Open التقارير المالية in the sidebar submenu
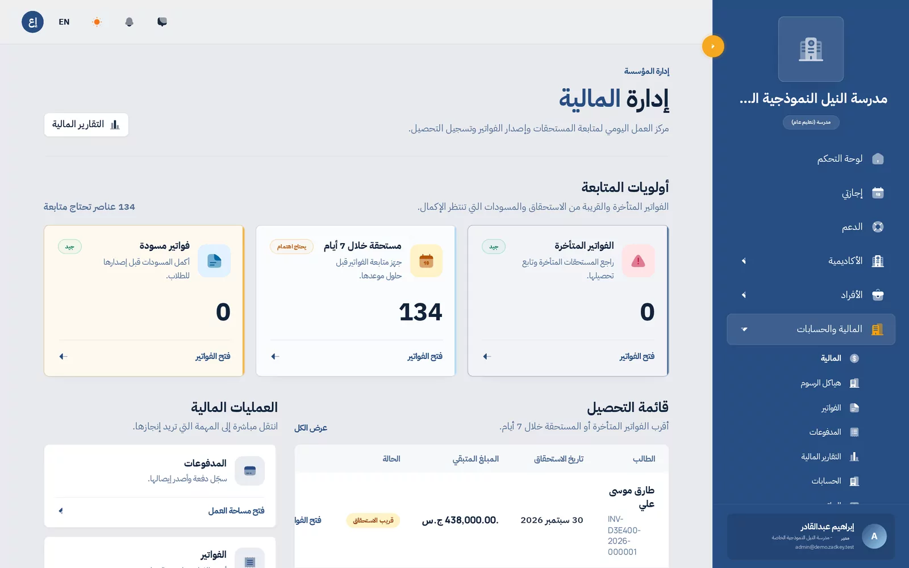The width and height of the screenshot is (909, 568). [829, 457]
